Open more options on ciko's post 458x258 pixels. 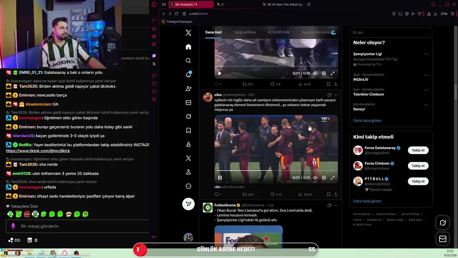(x=336, y=95)
